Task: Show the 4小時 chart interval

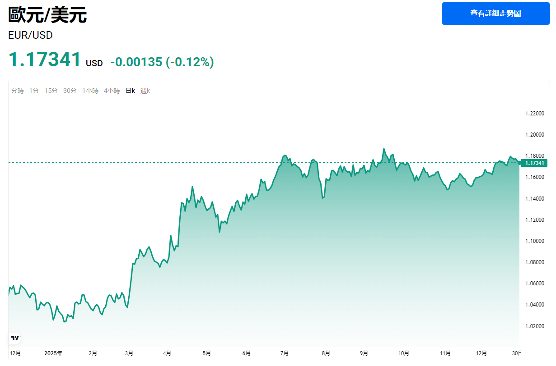Action: pos(112,91)
